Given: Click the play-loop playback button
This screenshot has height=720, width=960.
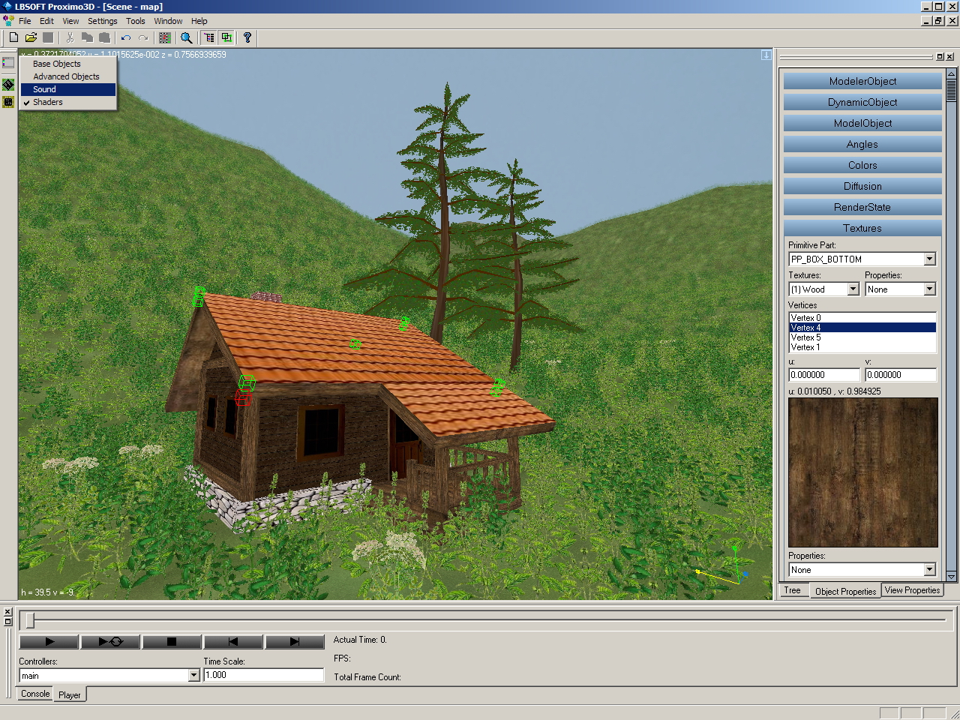Looking at the screenshot, I should 110,641.
